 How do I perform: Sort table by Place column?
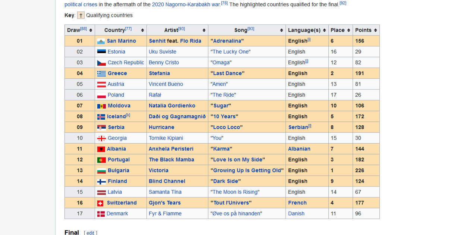tap(349, 30)
